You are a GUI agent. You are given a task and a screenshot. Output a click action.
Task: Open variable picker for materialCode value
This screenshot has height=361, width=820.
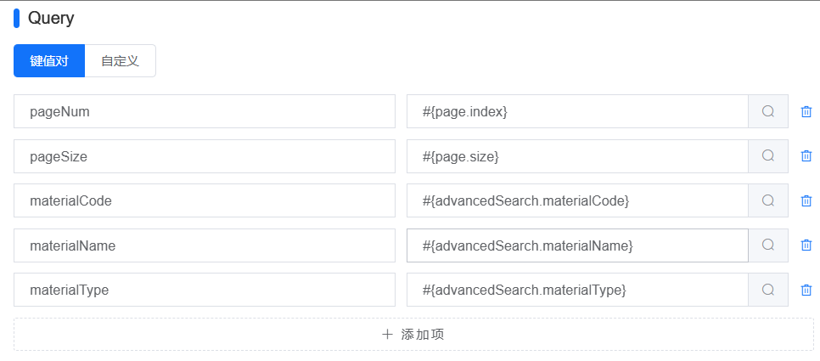point(767,200)
